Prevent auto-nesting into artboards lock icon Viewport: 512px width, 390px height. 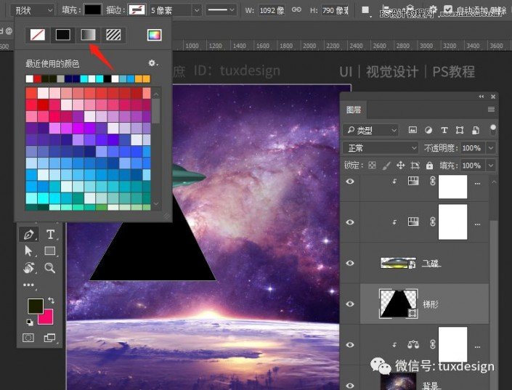tap(415, 166)
